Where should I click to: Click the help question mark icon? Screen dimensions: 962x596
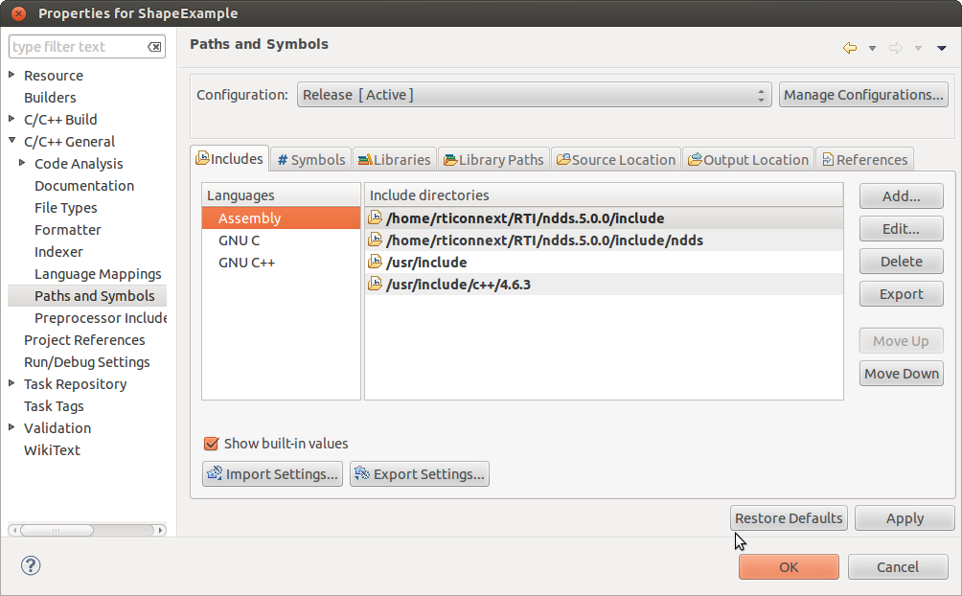tap(30, 565)
